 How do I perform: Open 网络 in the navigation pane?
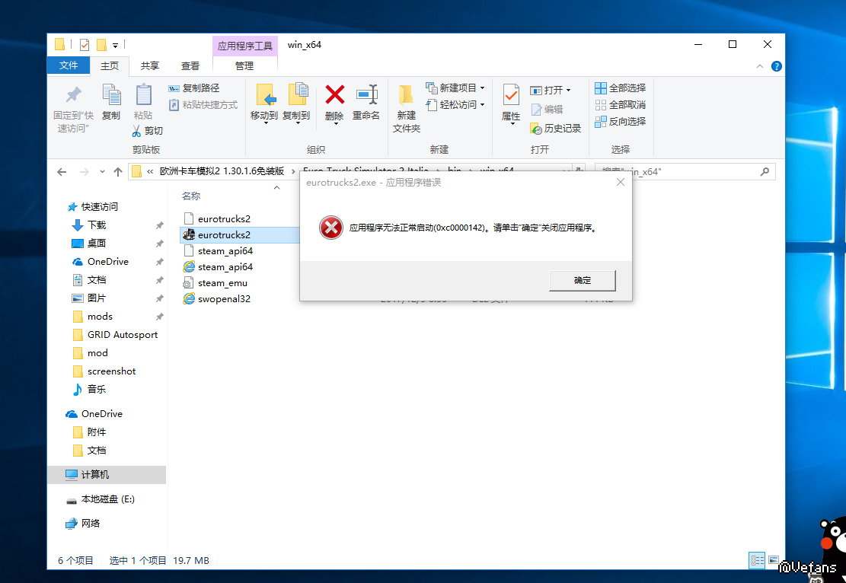point(90,523)
